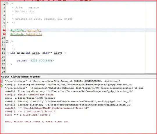Click the 'int main(int argc, char** argv)' line
The image size is (157, 134).
[x=38, y=53]
